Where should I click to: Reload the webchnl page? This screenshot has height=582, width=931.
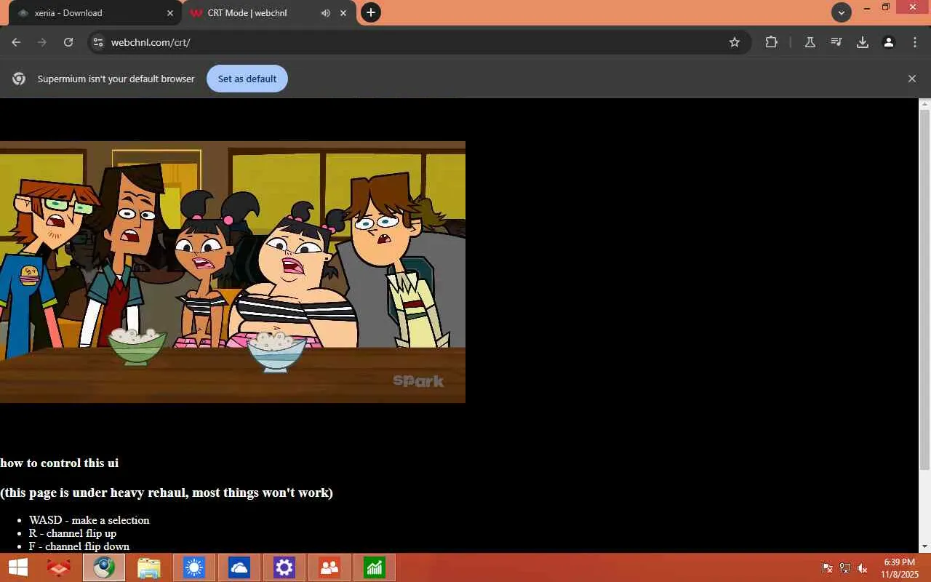pos(68,42)
